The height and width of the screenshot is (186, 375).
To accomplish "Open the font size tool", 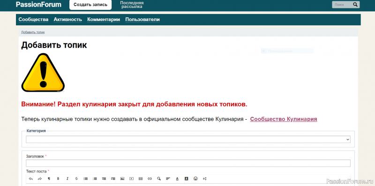I will tap(205, 179).
